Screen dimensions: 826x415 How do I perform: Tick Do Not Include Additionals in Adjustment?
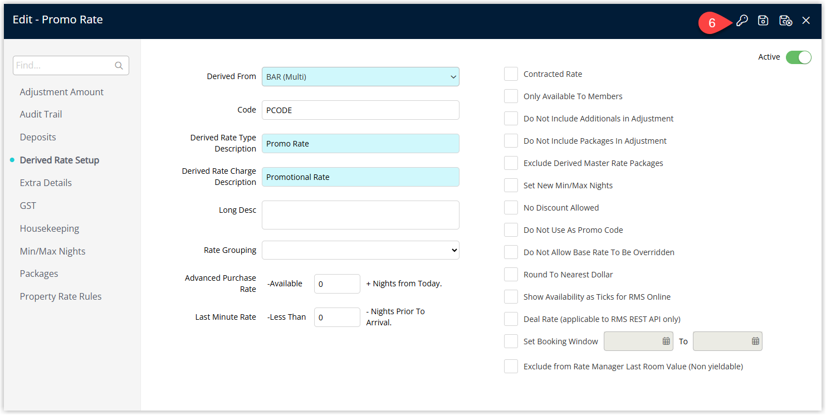511,119
